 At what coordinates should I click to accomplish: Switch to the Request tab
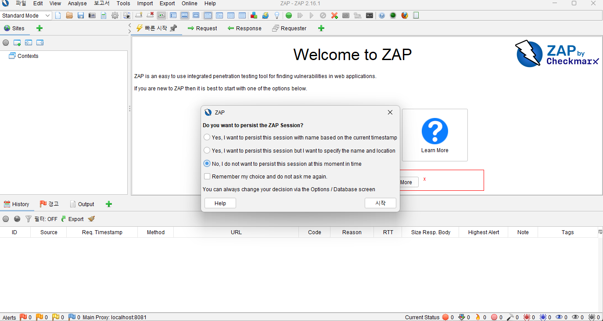[x=202, y=28]
